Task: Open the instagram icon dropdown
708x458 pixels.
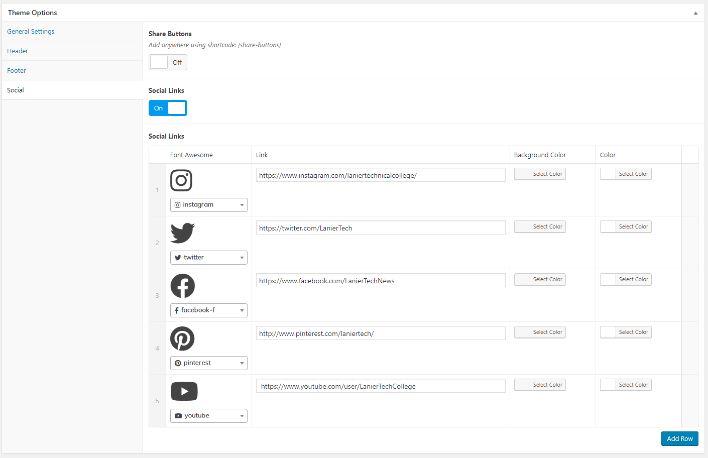Action: tap(209, 205)
